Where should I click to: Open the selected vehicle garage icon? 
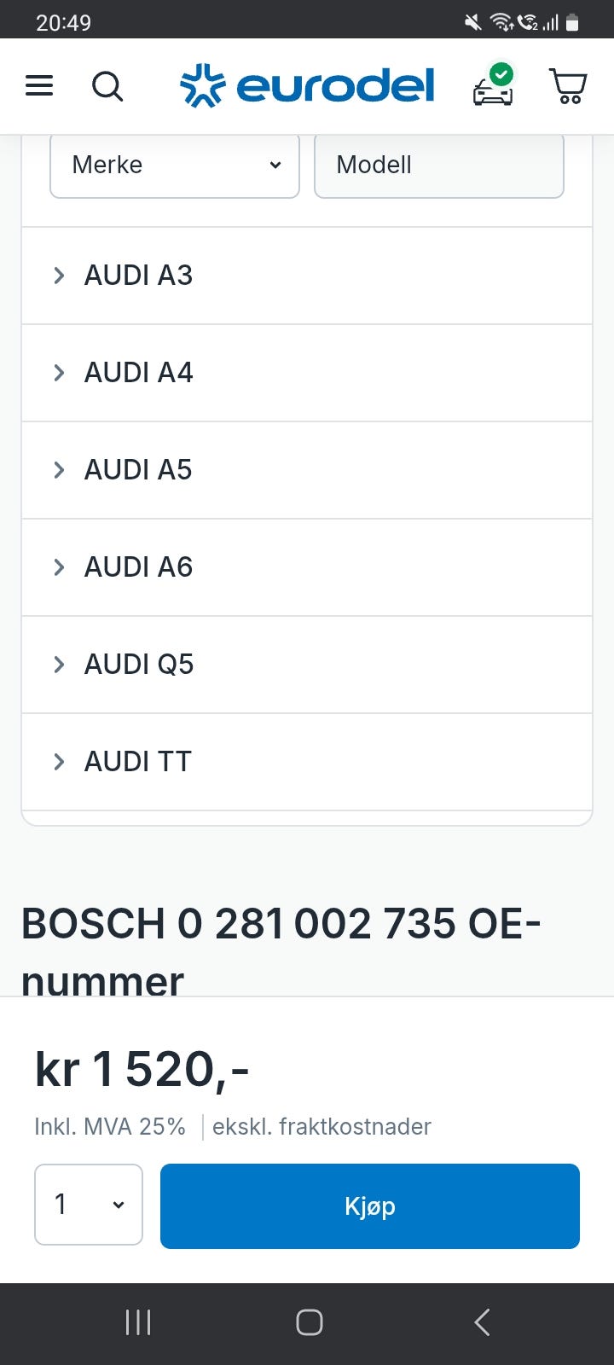[494, 86]
